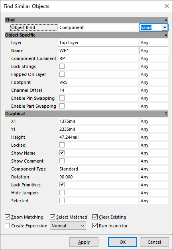Disable Zoom Matching option
Viewport: 173px width, 250px height.
(7, 217)
